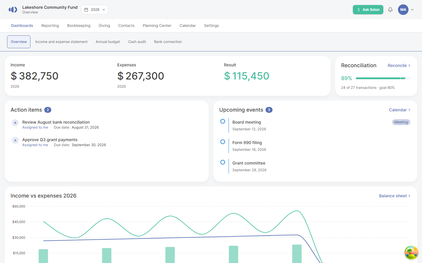Open the 2026 year dropdown

click(x=95, y=10)
